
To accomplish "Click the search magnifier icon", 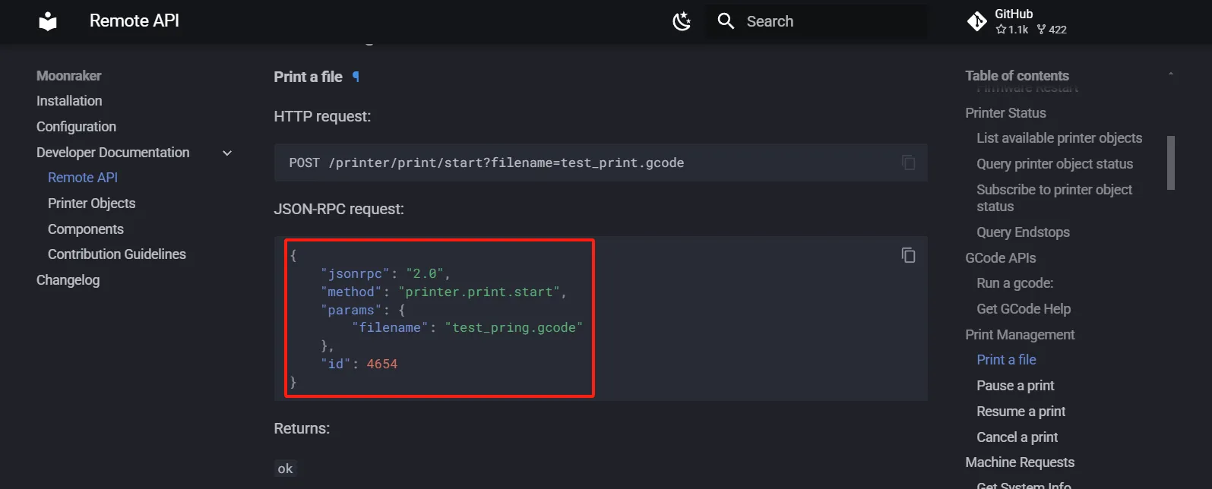I will coord(726,21).
